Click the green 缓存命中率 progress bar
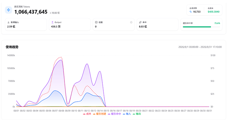The width and height of the screenshot is (227, 120). (197, 27)
